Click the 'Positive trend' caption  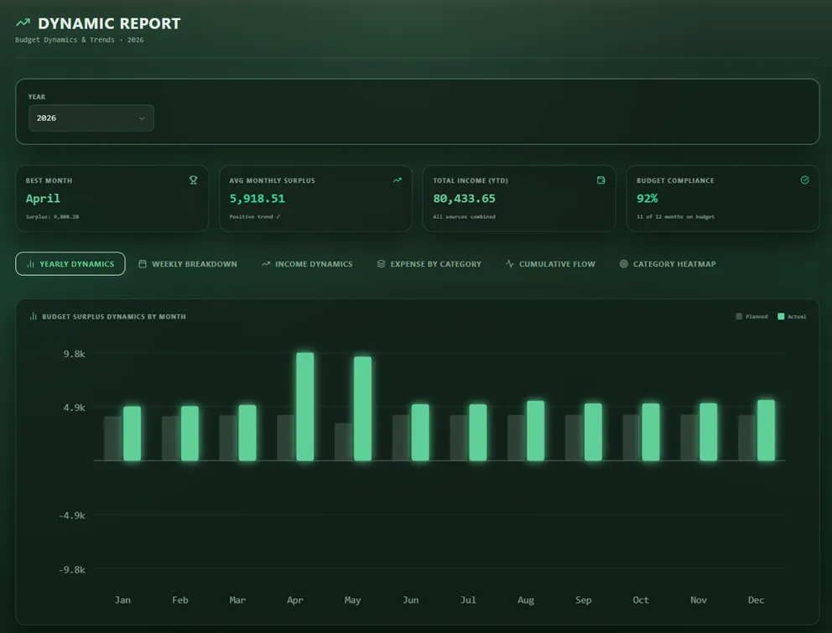(255, 216)
